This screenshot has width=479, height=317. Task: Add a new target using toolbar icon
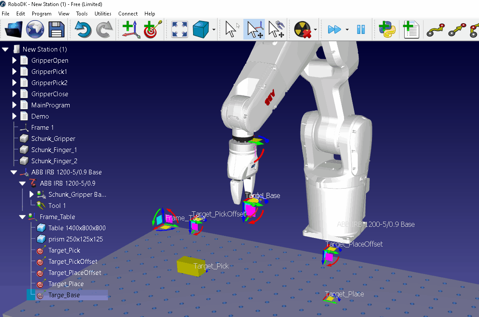tap(153, 29)
